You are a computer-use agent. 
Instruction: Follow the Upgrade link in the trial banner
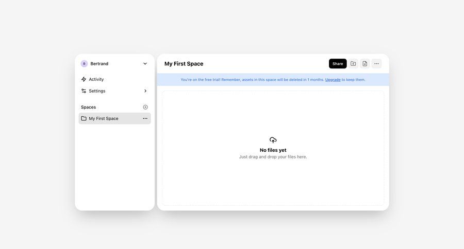[333, 80]
